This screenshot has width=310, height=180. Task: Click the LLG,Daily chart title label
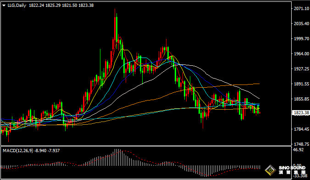17,5
